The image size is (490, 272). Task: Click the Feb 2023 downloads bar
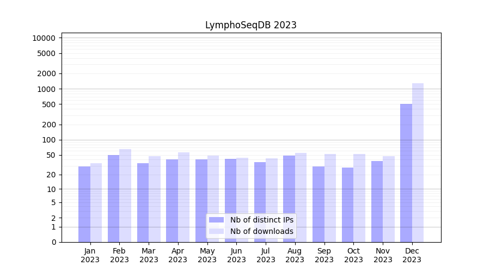(125, 195)
